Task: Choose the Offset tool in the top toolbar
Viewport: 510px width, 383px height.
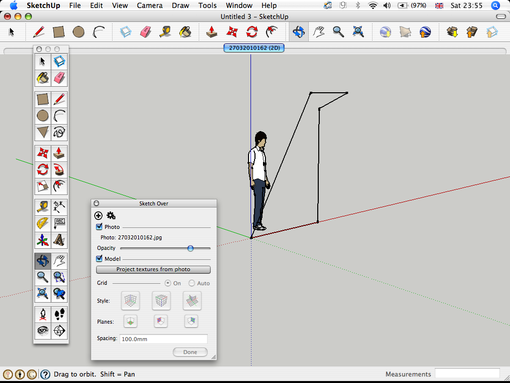Action: pyautogui.click(x=272, y=32)
